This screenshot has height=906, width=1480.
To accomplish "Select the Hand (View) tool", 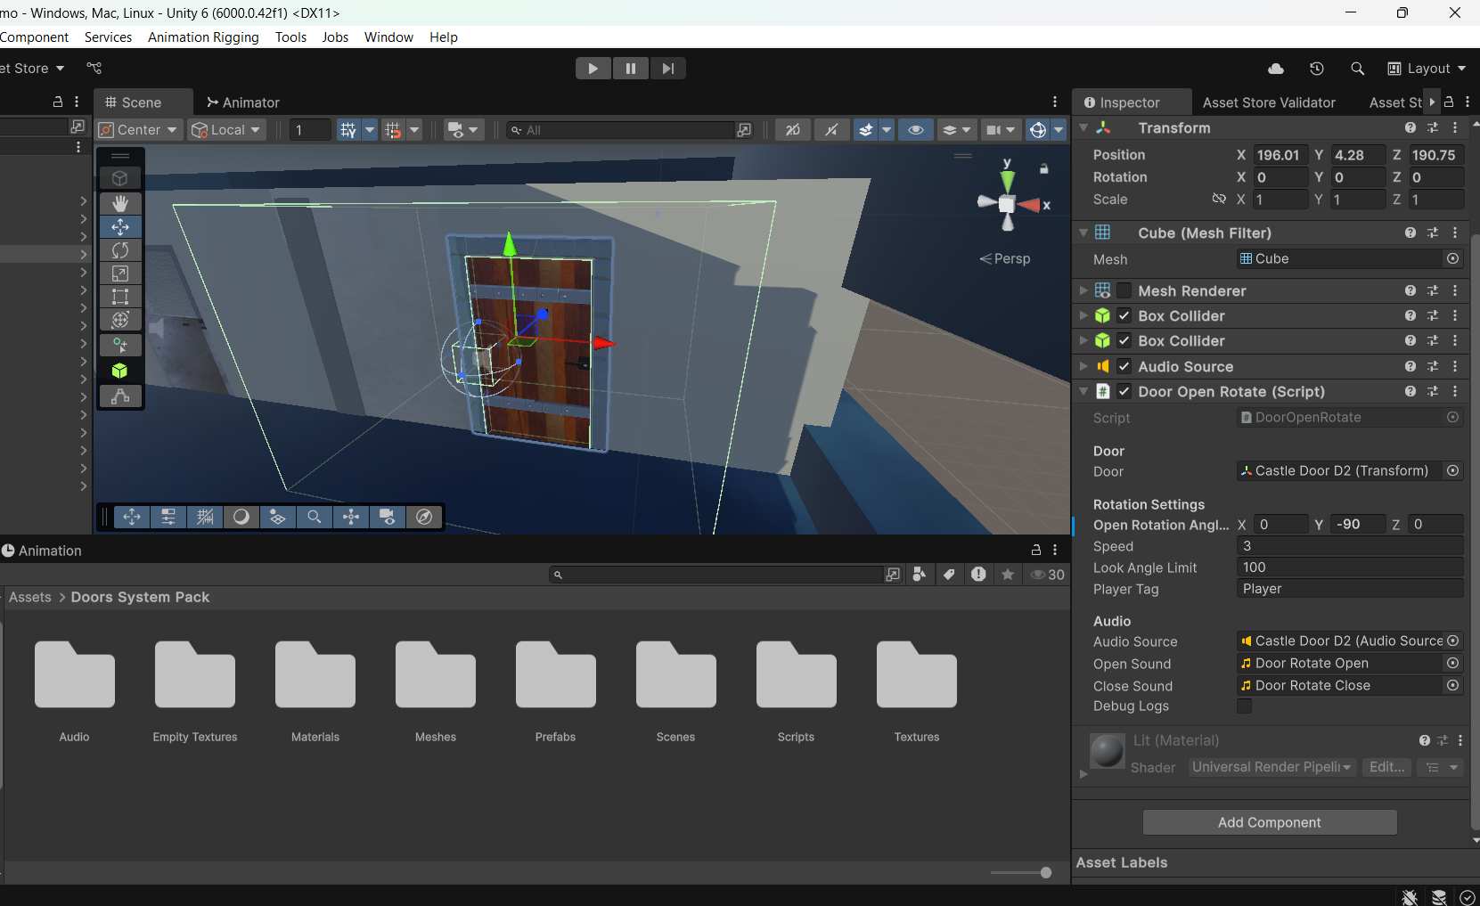I will pyautogui.click(x=120, y=203).
